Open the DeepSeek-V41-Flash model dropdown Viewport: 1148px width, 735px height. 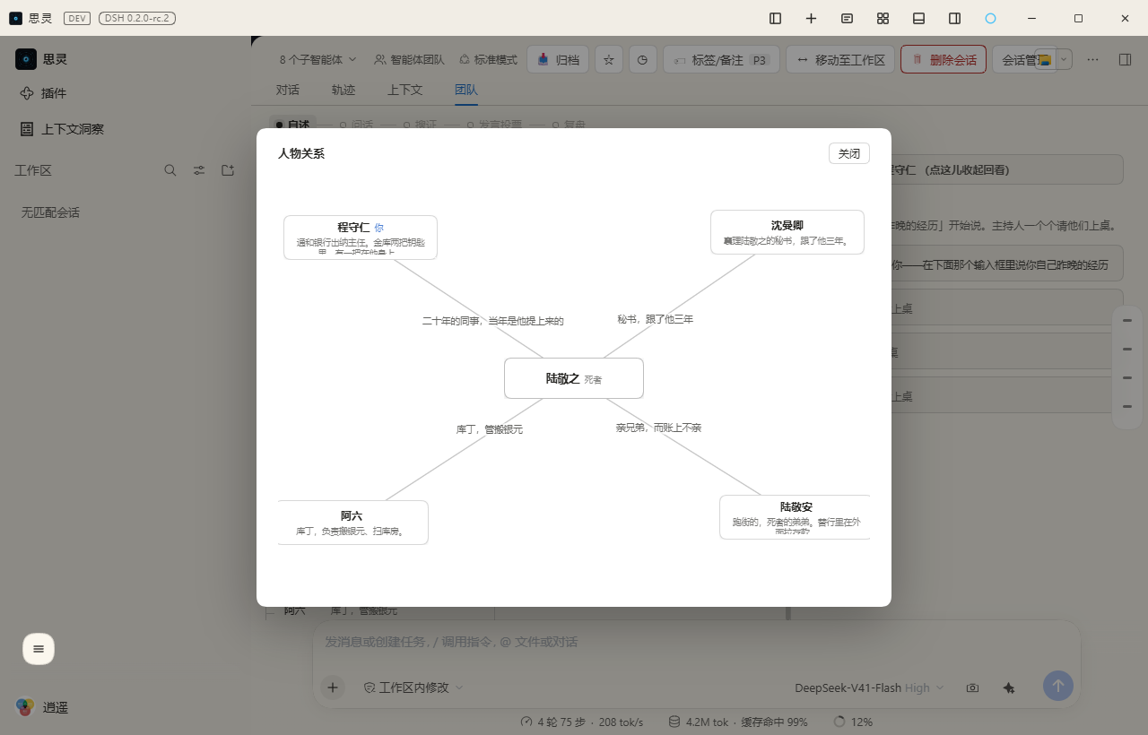[x=869, y=687]
